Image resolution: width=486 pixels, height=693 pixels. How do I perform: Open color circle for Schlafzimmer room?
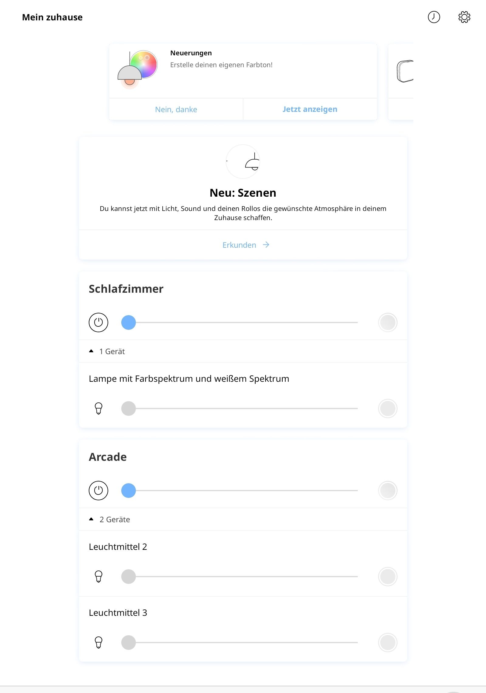coord(388,322)
